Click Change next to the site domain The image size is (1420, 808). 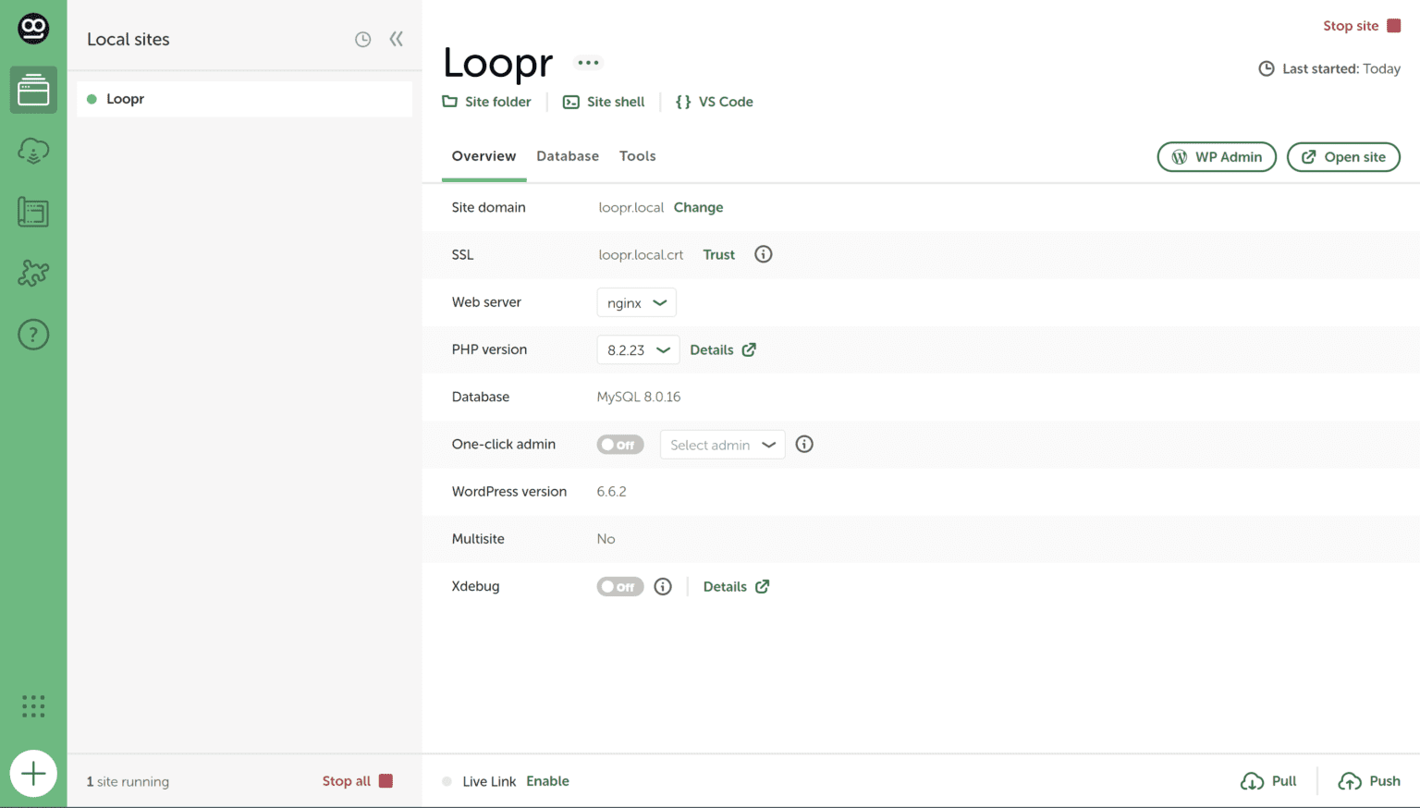[x=698, y=207]
